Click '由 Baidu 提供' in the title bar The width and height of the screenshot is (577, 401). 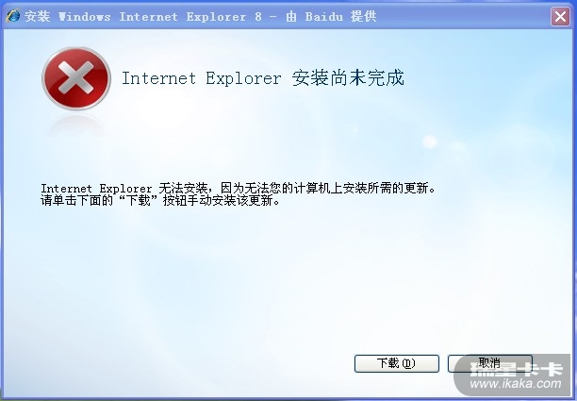331,17
